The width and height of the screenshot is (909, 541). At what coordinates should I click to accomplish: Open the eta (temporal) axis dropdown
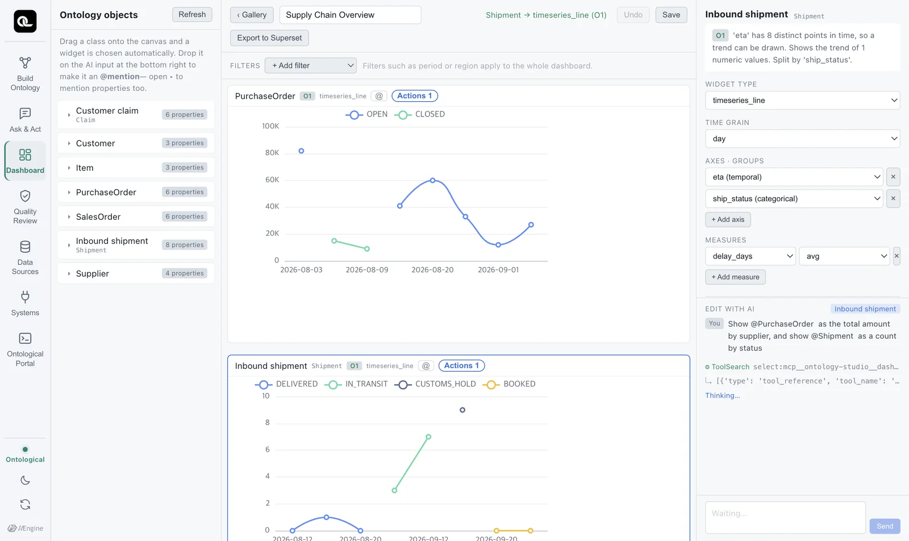click(x=794, y=177)
